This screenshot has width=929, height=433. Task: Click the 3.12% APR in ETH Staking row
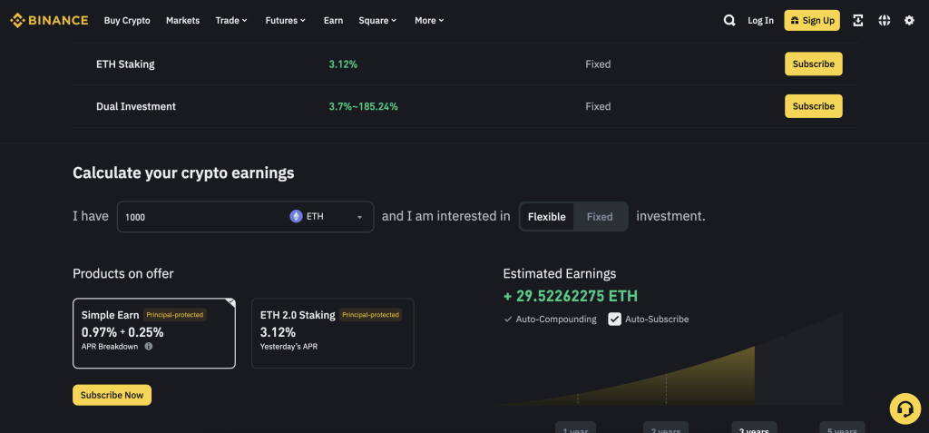tap(343, 64)
